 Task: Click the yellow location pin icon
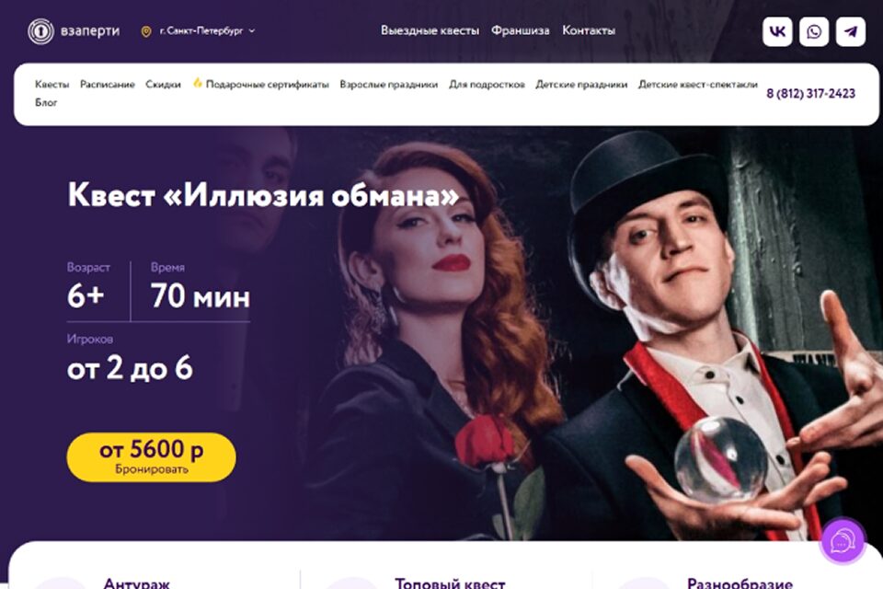[146, 31]
